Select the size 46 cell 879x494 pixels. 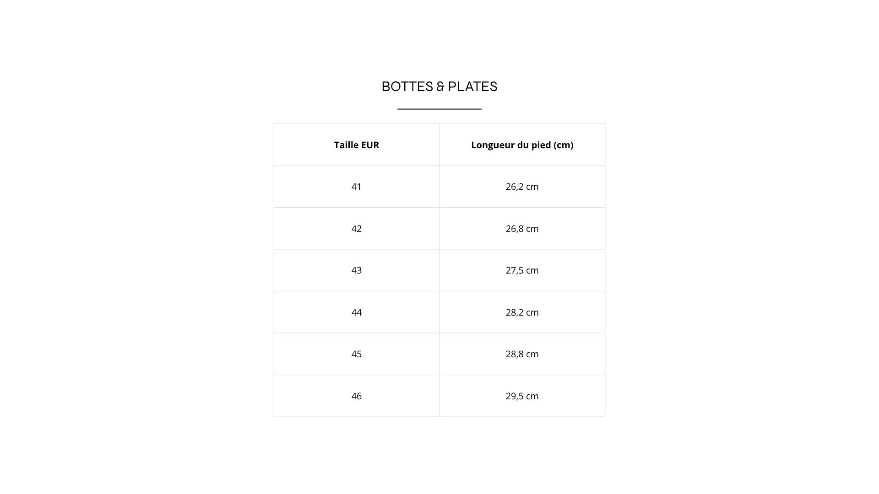pos(356,396)
